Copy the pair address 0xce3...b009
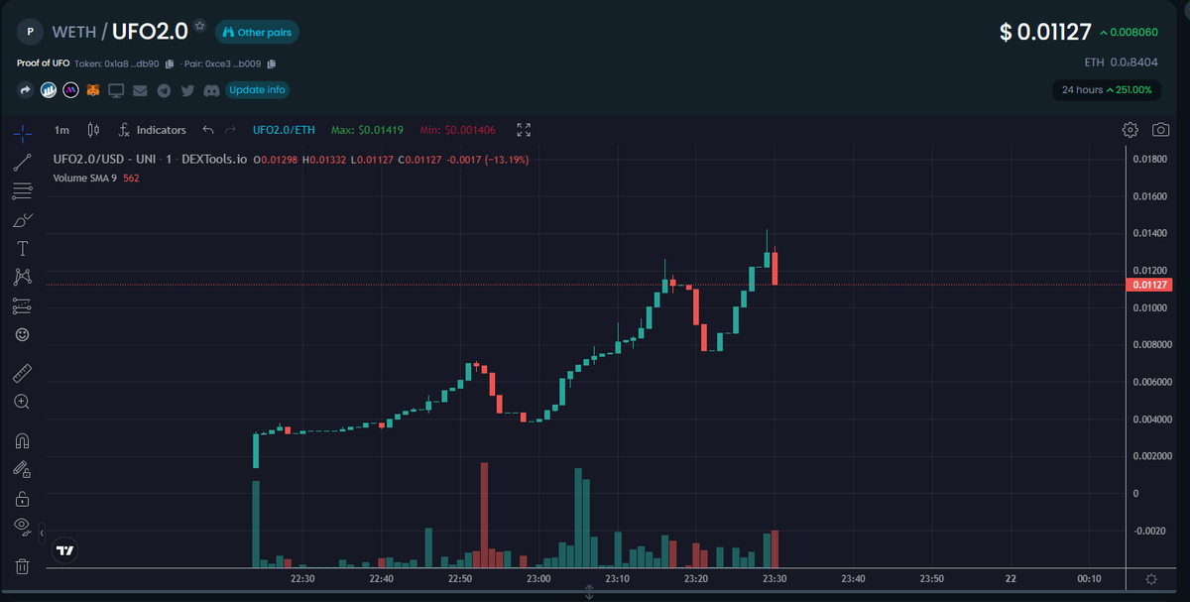The height and width of the screenshot is (602, 1190). pyautogui.click(x=271, y=63)
